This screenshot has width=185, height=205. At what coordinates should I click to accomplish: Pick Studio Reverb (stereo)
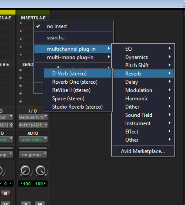point(77,107)
